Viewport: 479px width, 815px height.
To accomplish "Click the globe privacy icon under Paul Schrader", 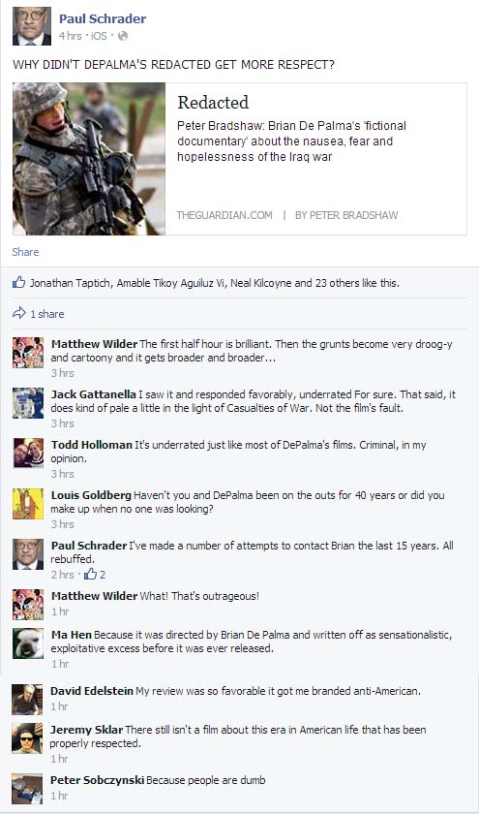I will 123,36.
